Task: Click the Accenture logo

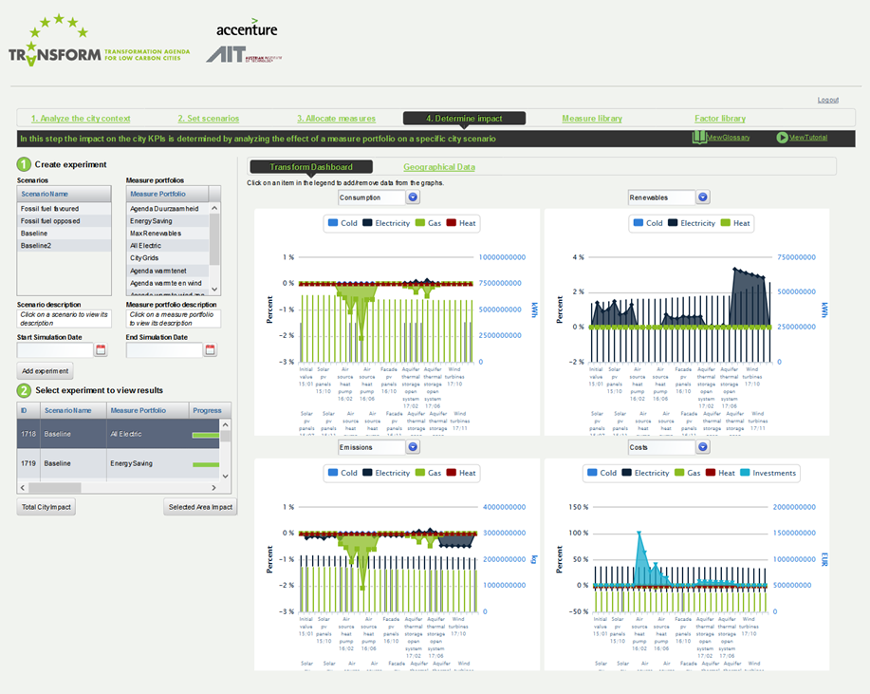Action: tap(247, 28)
